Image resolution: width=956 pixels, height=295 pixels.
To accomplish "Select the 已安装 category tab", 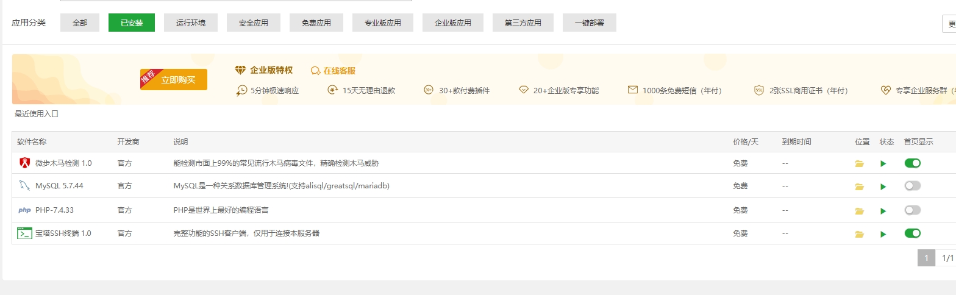I will (132, 23).
